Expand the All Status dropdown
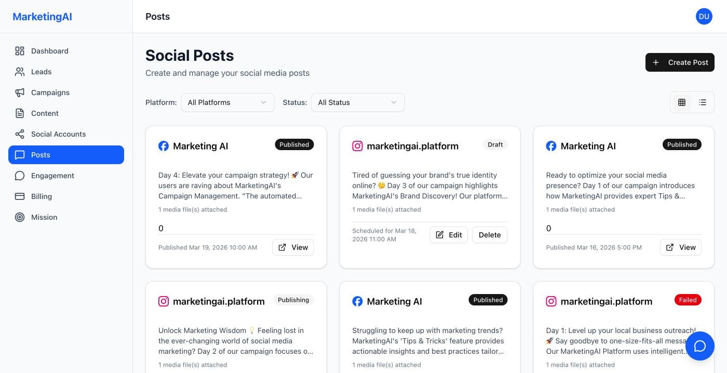 tap(357, 102)
